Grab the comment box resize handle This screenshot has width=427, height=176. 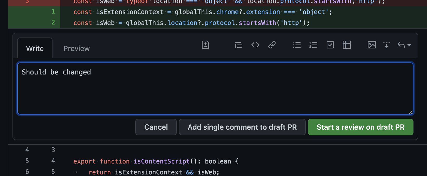[x=411, y=112]
